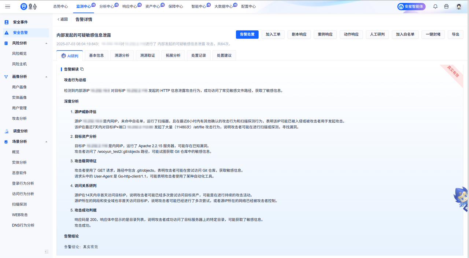Open the 大数据中心 menu

pyautogui.click(x=224, y=6)
